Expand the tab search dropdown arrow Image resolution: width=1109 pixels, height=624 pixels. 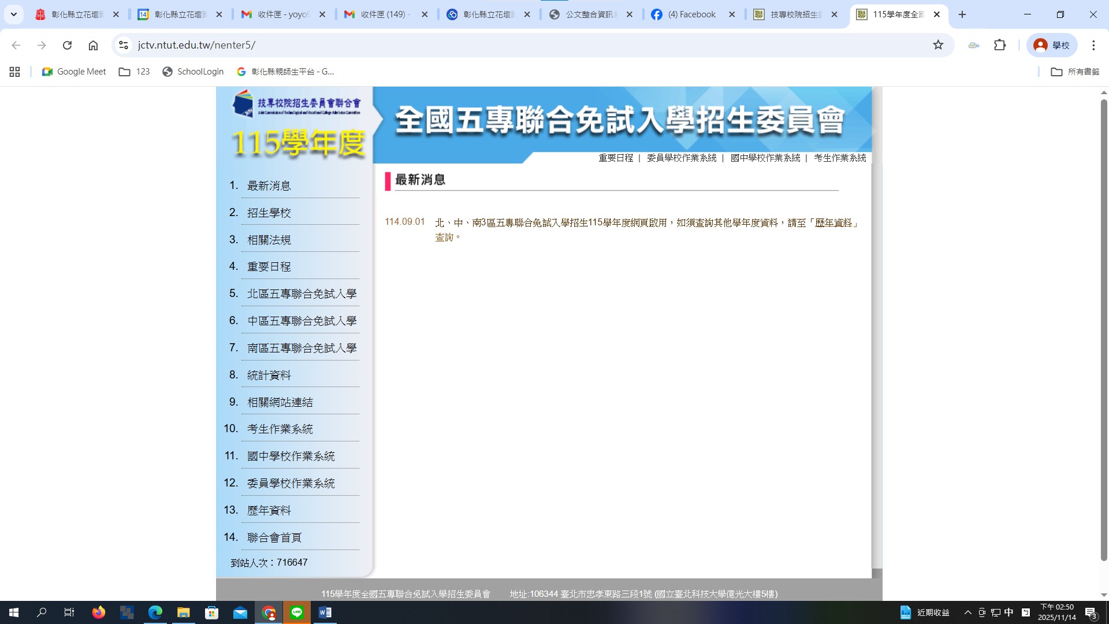[x=14, y=14]
